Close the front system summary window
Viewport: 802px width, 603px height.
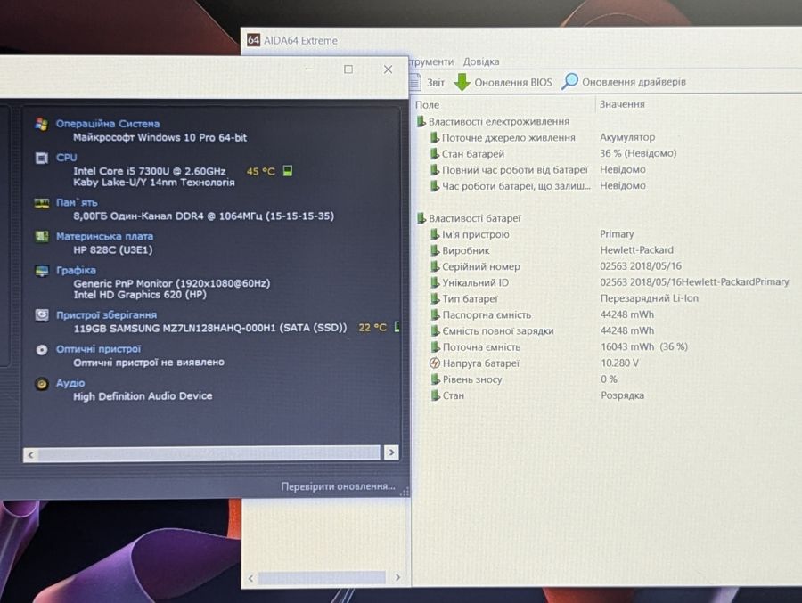point(388,69)
